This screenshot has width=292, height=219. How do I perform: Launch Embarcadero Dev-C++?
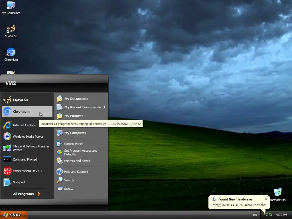[x=27, y=171]
